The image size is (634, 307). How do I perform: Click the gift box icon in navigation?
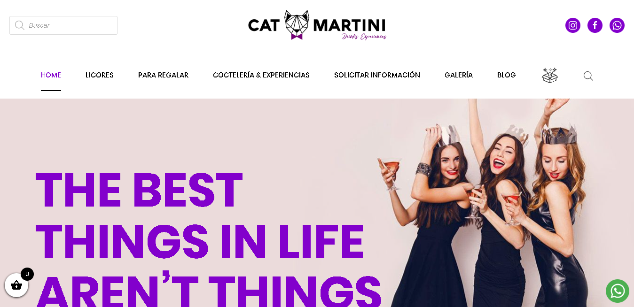tap(549, 75)
